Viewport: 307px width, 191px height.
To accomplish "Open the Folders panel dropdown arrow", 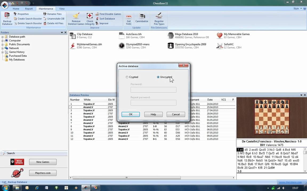I will 62,32.
